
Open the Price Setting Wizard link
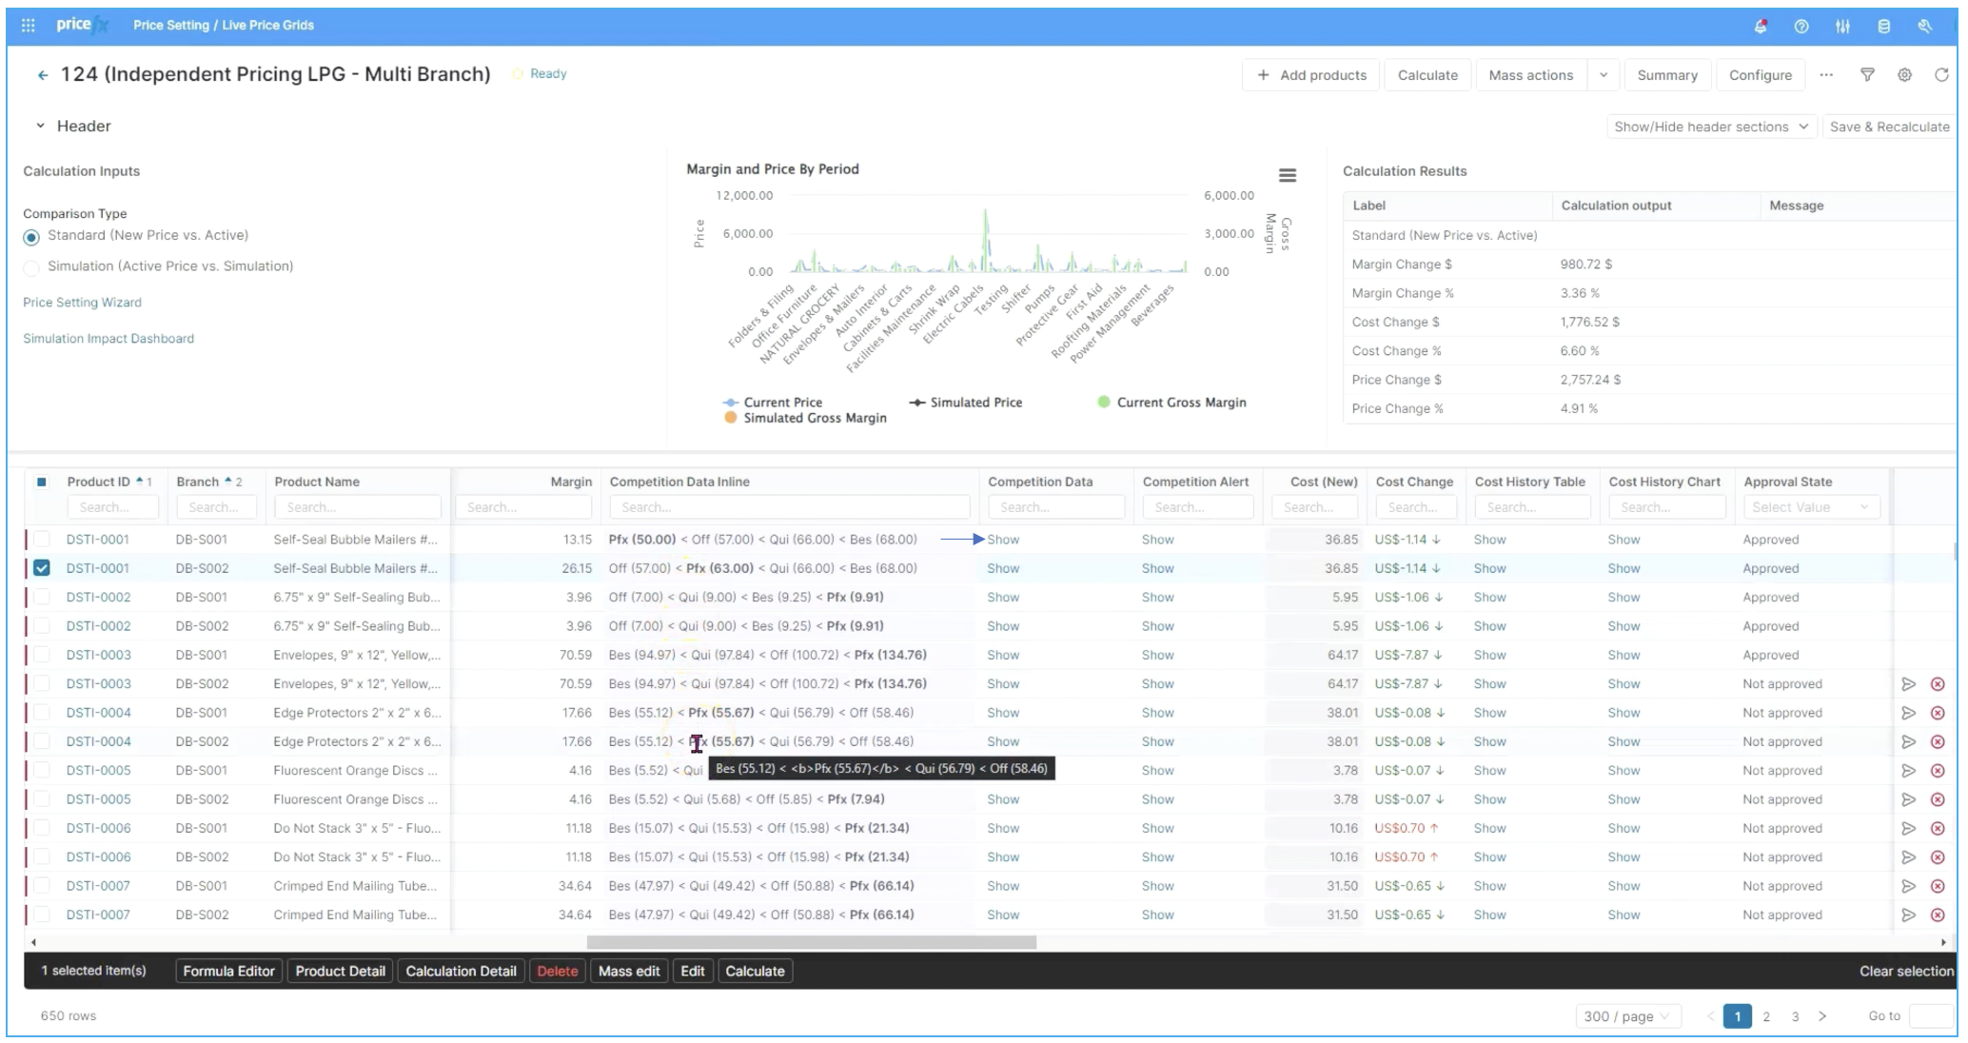point(82,303)
